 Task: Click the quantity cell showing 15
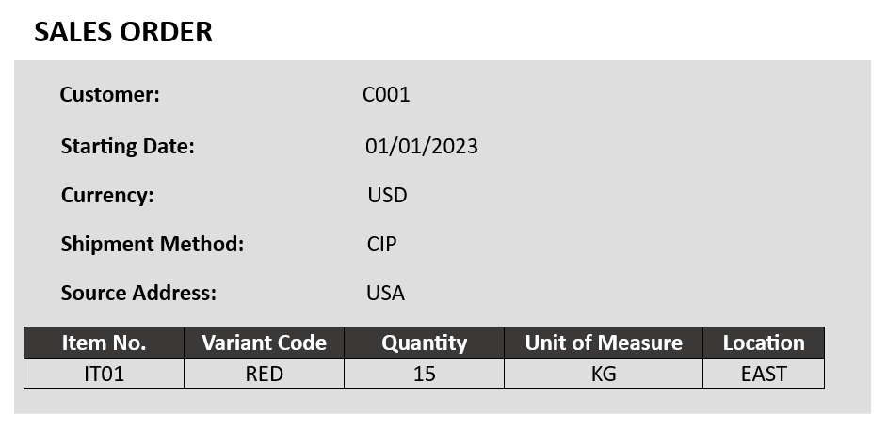click(x=424, y=374)
